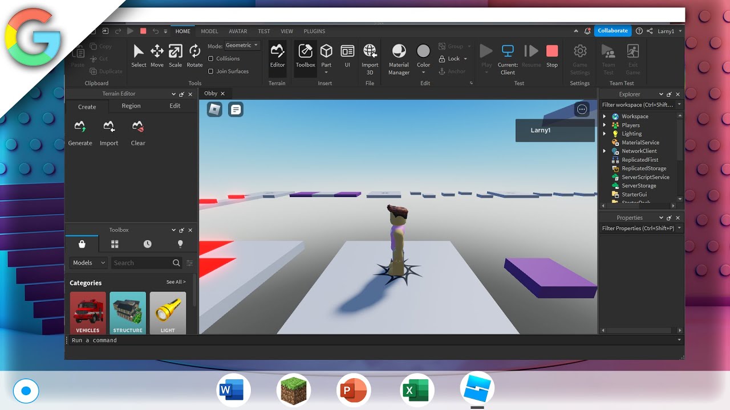Enable the Collisions checkbox
The height and width of the screenshot is (410, 730).
211,59
